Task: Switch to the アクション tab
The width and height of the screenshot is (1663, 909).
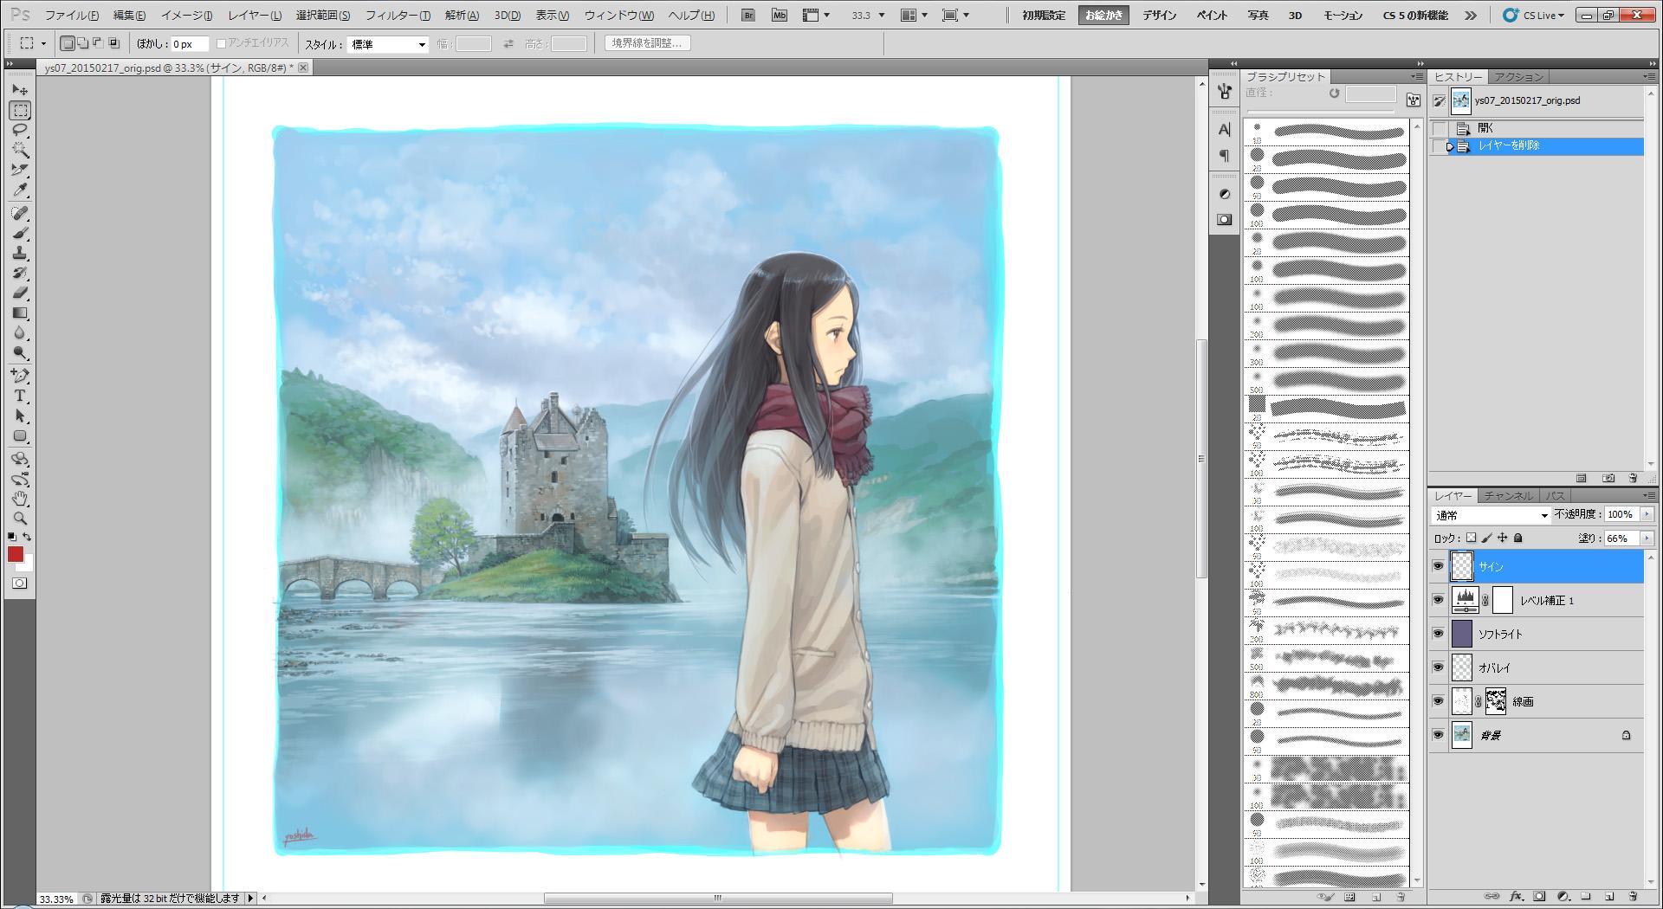Action: point(1518,77)
